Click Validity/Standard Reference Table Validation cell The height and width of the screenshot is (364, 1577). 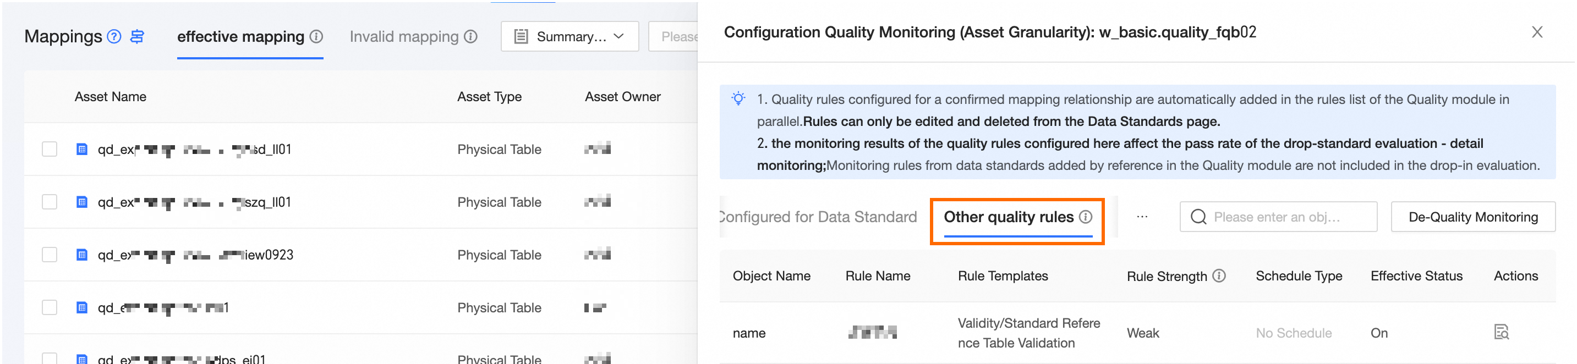pos(1028,333)
